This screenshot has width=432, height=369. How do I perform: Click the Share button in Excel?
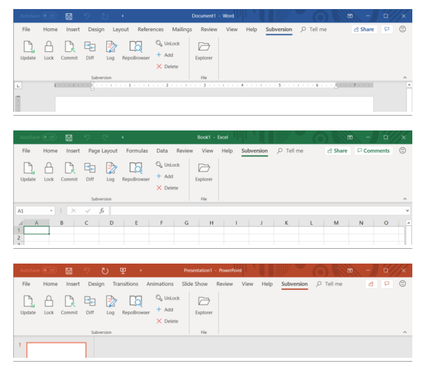tap(337, 151)
